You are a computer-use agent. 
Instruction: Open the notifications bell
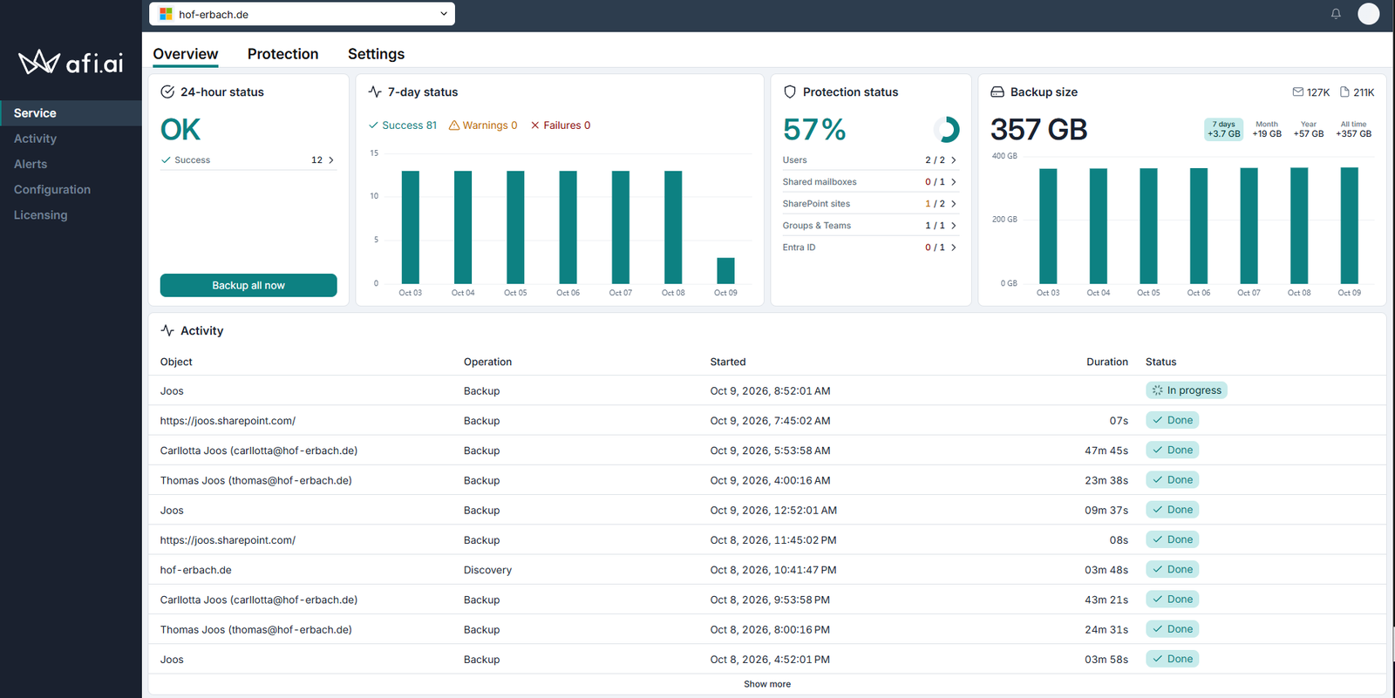point(1336,13)
